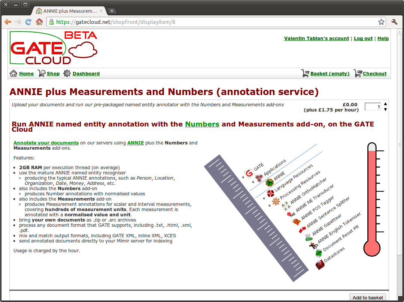Close the ANNIE plus Measurements tab
This screenshot has width=404, height=302.
pos(101,11)
